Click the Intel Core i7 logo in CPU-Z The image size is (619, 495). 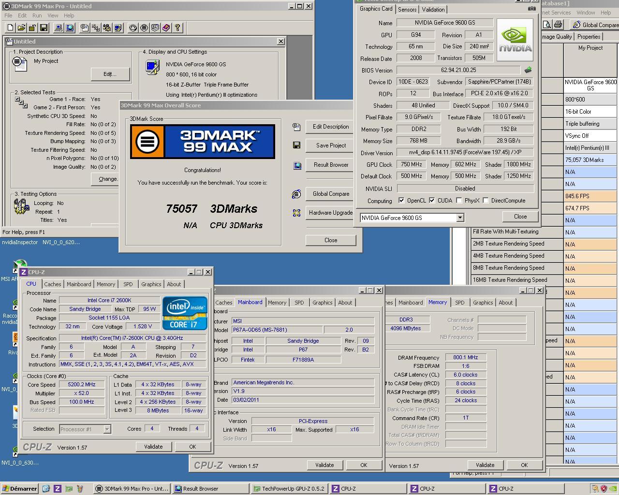pos(185,313)
